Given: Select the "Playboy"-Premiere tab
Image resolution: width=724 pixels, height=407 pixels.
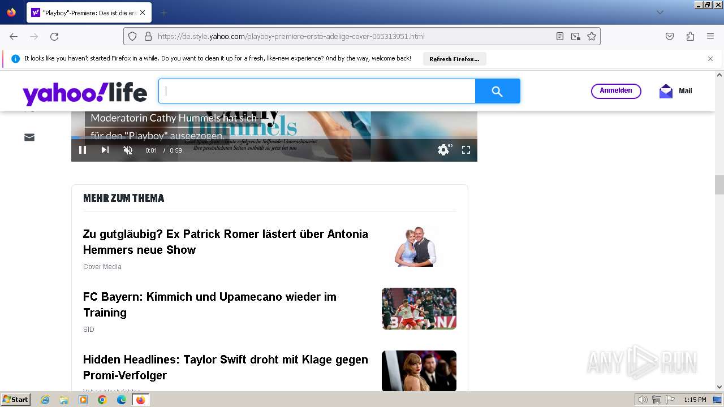Looking at the screenshot, I should click(x=89, y=12).
